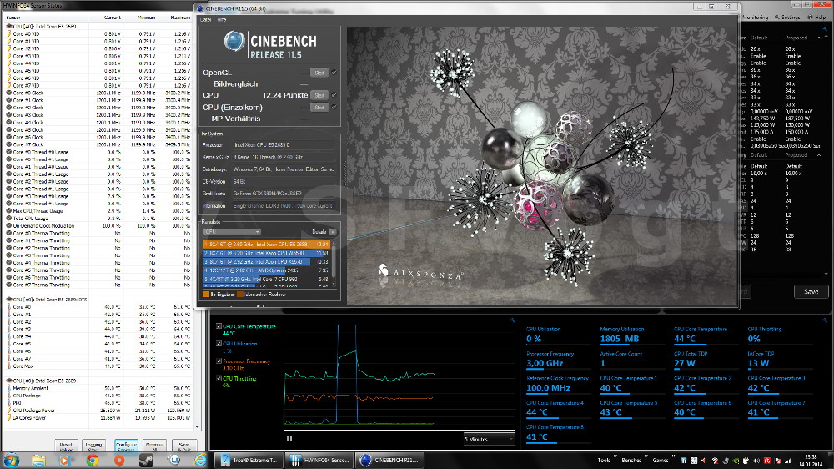
Task: Toggle the CPU (Einzelkern) test checkbox
Action: point(334,107)
